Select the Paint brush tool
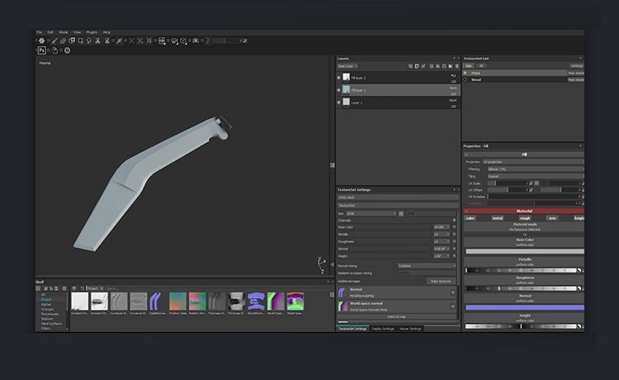Image resolution: width=619 pixels, height=380 pixels. click(x=54, y=40)
